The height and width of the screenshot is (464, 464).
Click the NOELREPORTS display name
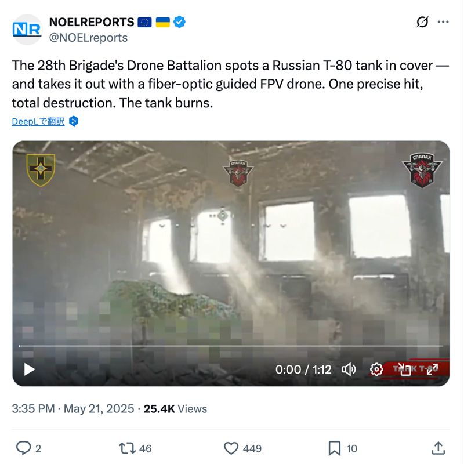(92, 22)
